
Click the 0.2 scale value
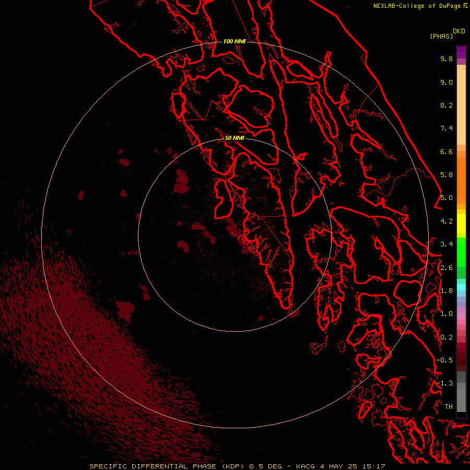click(x=446, y=337)
